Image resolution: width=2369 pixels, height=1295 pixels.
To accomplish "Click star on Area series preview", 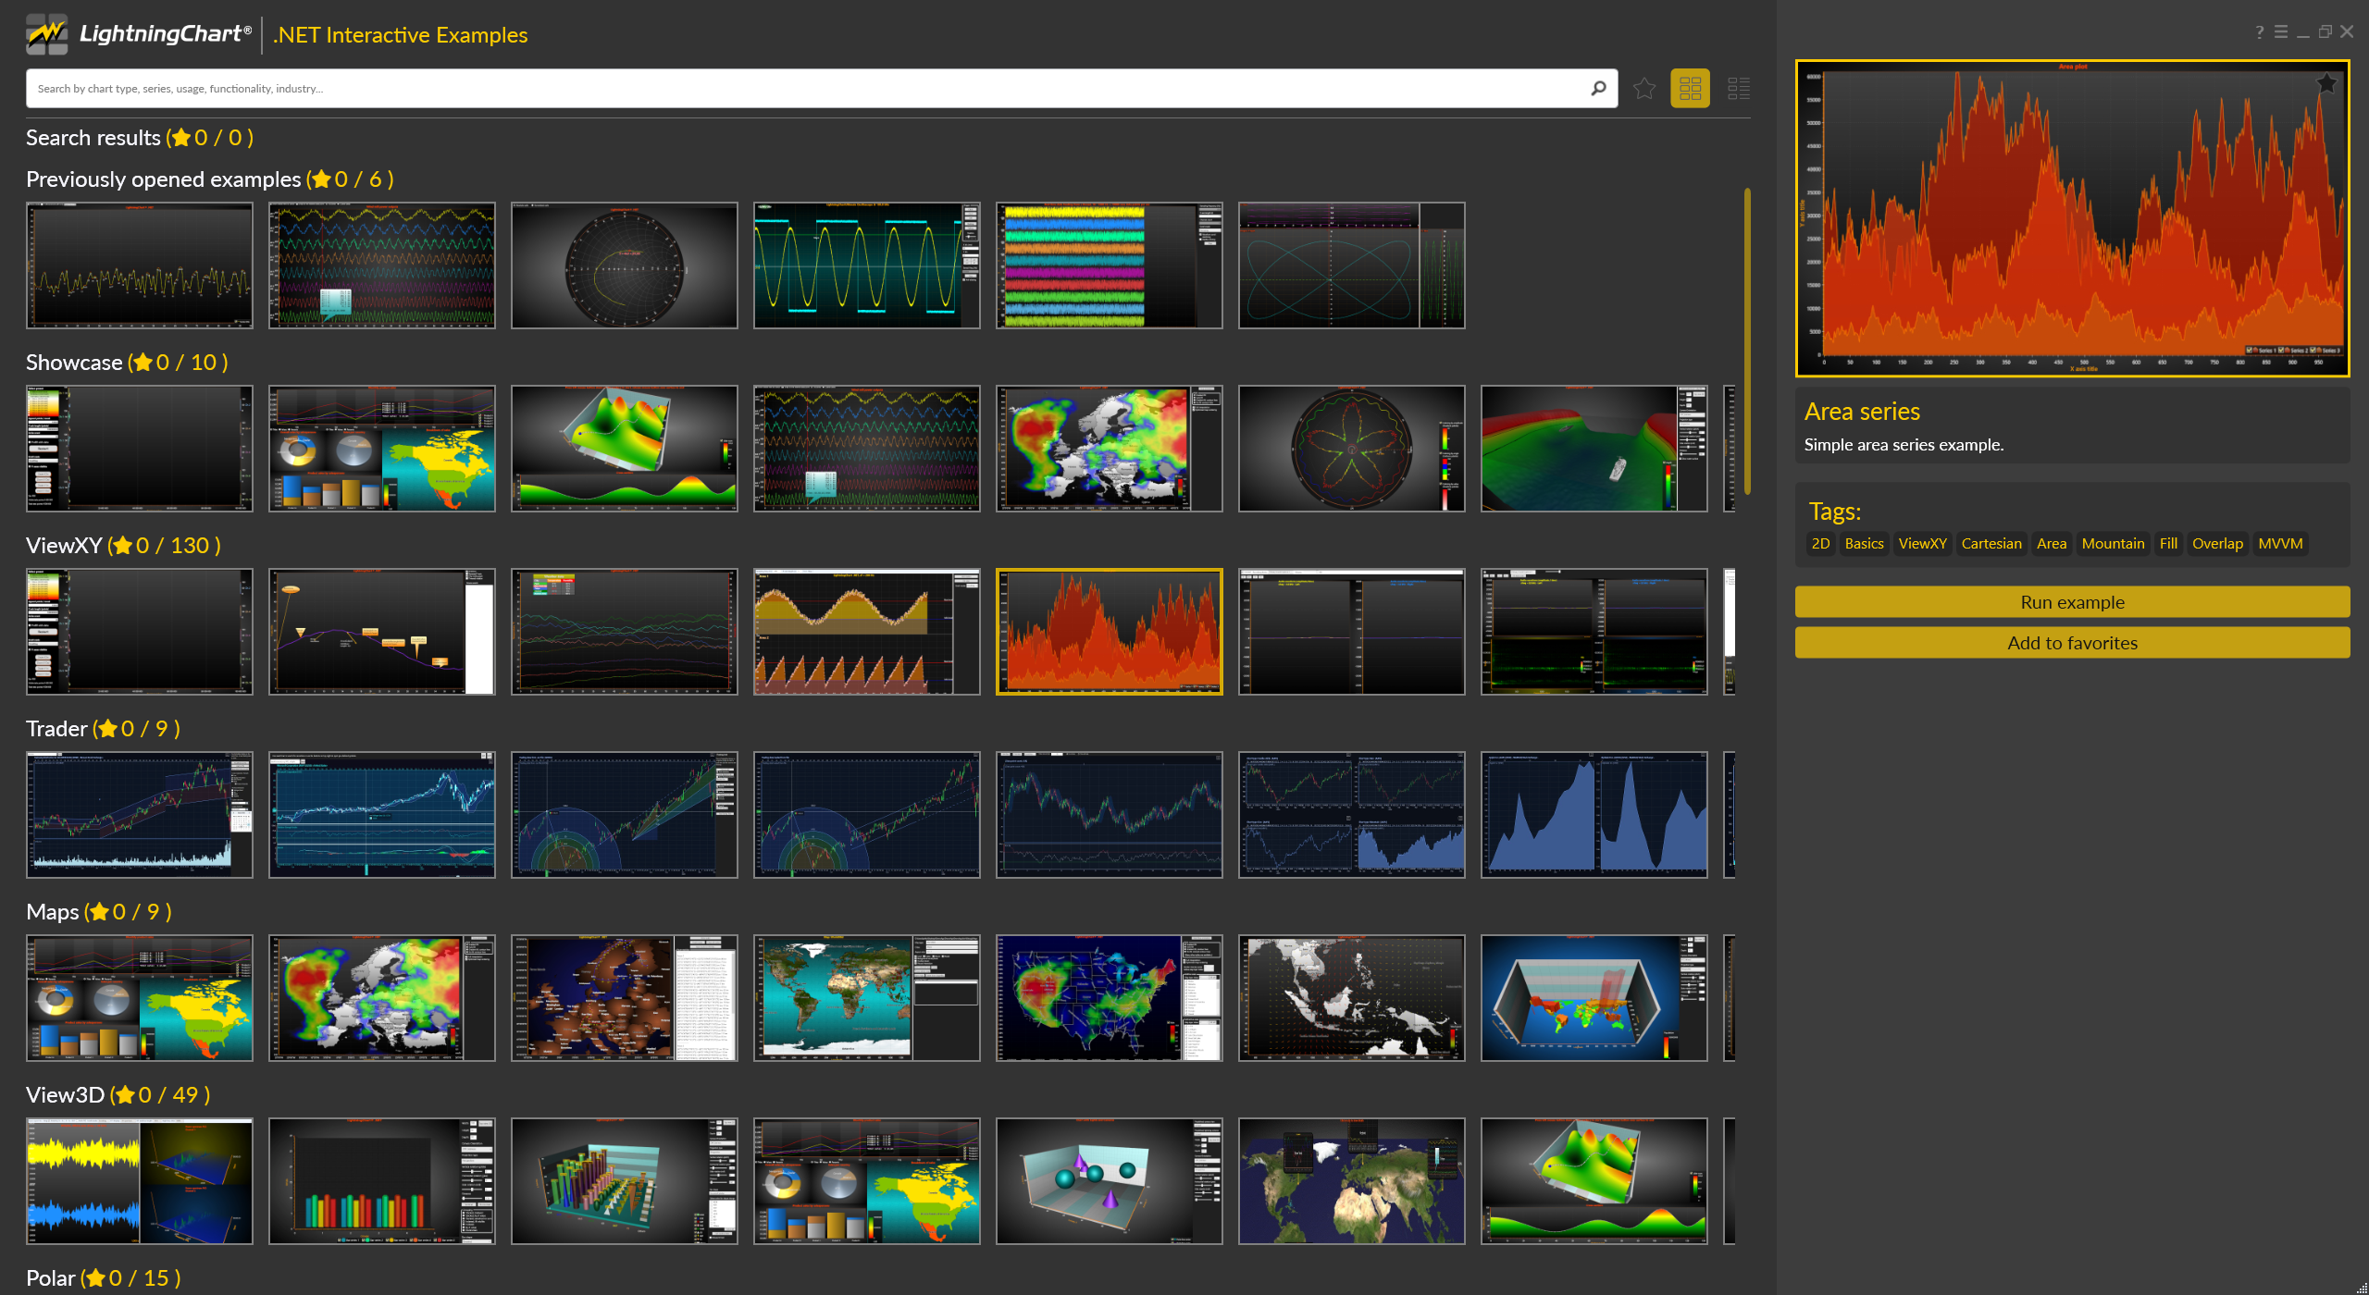I will (2326, 84).
